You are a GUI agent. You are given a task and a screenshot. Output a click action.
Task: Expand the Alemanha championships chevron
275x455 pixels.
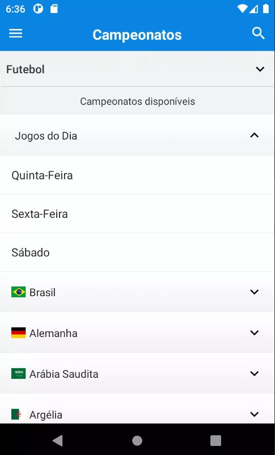pyautogui.click(x=255, y=333)
